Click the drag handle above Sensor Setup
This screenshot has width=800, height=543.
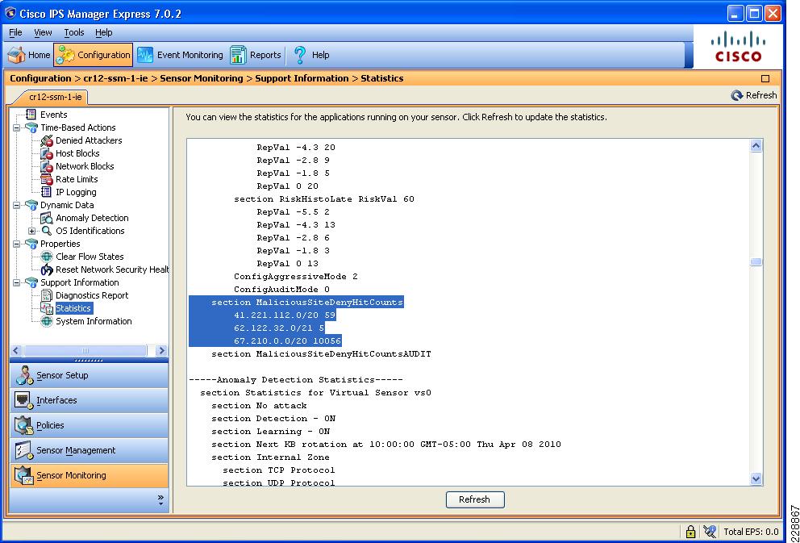tap(90, 361)
